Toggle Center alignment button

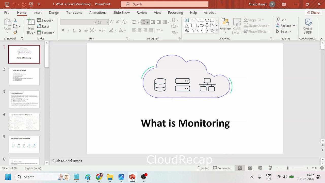[140, 30]
